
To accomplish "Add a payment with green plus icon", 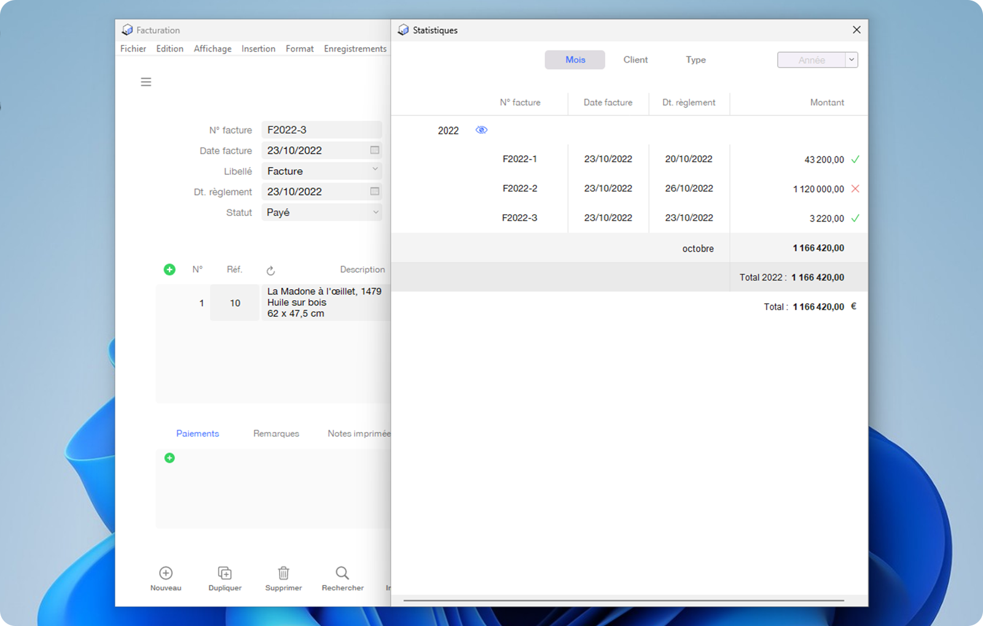I will tap(170, 458).
